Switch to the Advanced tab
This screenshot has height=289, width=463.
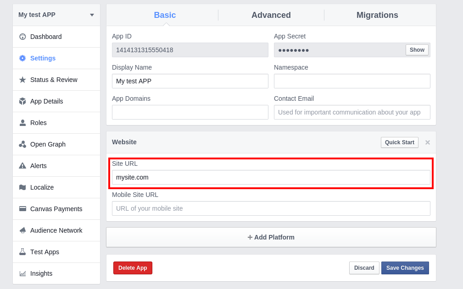coord(271,15)
